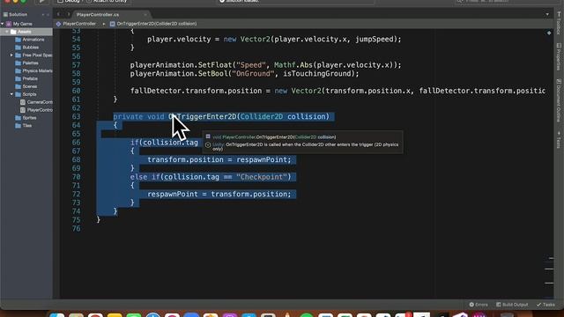Open the Debug configuration selector
This screenshot has width=564, height=317.
pyautogui.click(x=69, y=2)
